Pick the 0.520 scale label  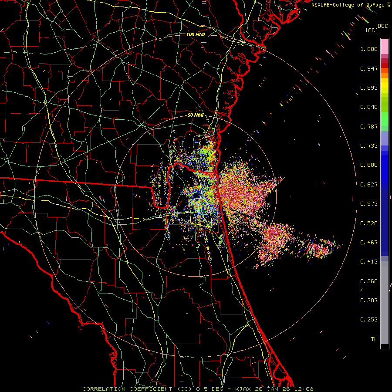[x=369, y=223]
